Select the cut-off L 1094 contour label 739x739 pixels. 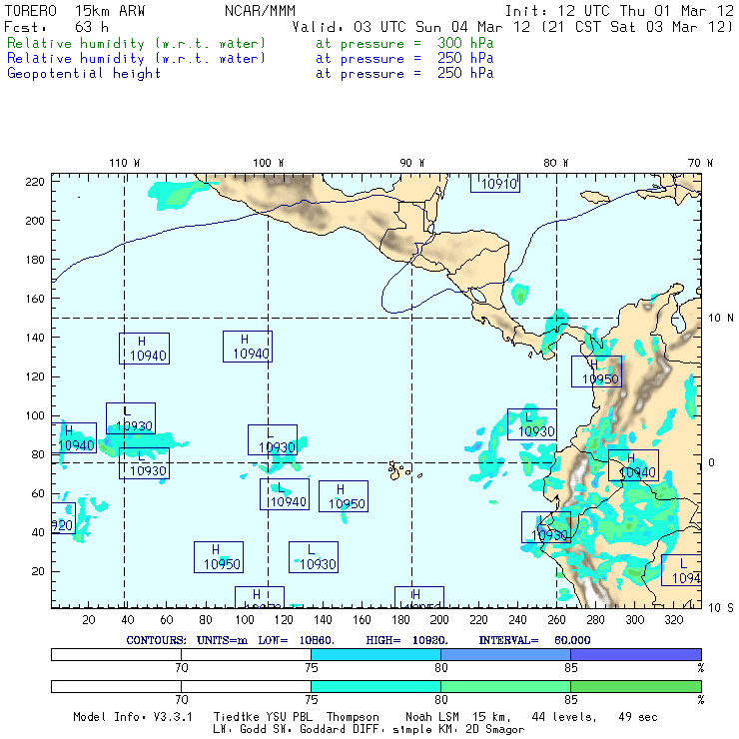(x=682, y=571)
